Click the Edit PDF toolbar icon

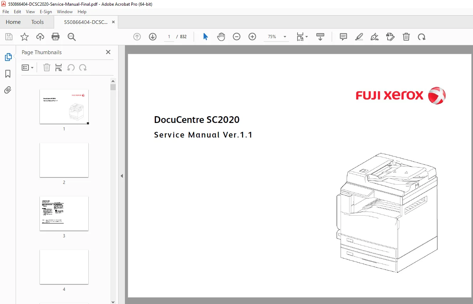(390, 37)
